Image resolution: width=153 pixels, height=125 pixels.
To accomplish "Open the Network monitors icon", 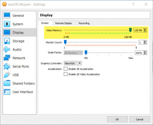I will 7,58.
